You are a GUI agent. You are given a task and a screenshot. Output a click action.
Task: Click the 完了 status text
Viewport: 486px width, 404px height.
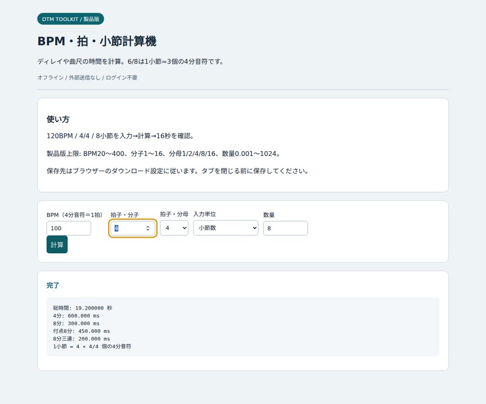coord(53,285)
